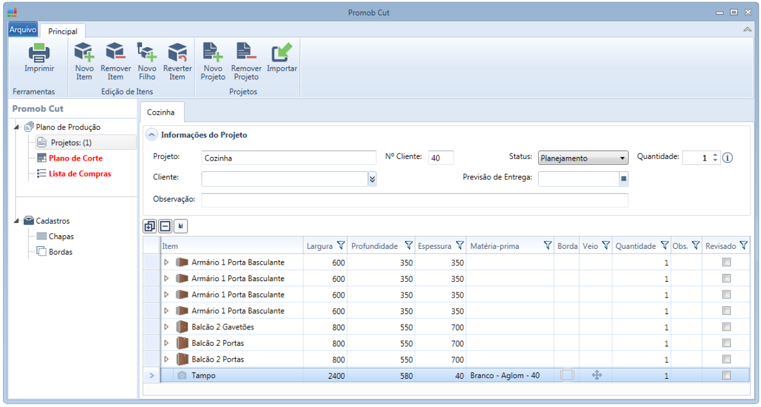Screen dimensions: 761x407
Task: Click the Quantidade info icon
Action: (728, 158)
